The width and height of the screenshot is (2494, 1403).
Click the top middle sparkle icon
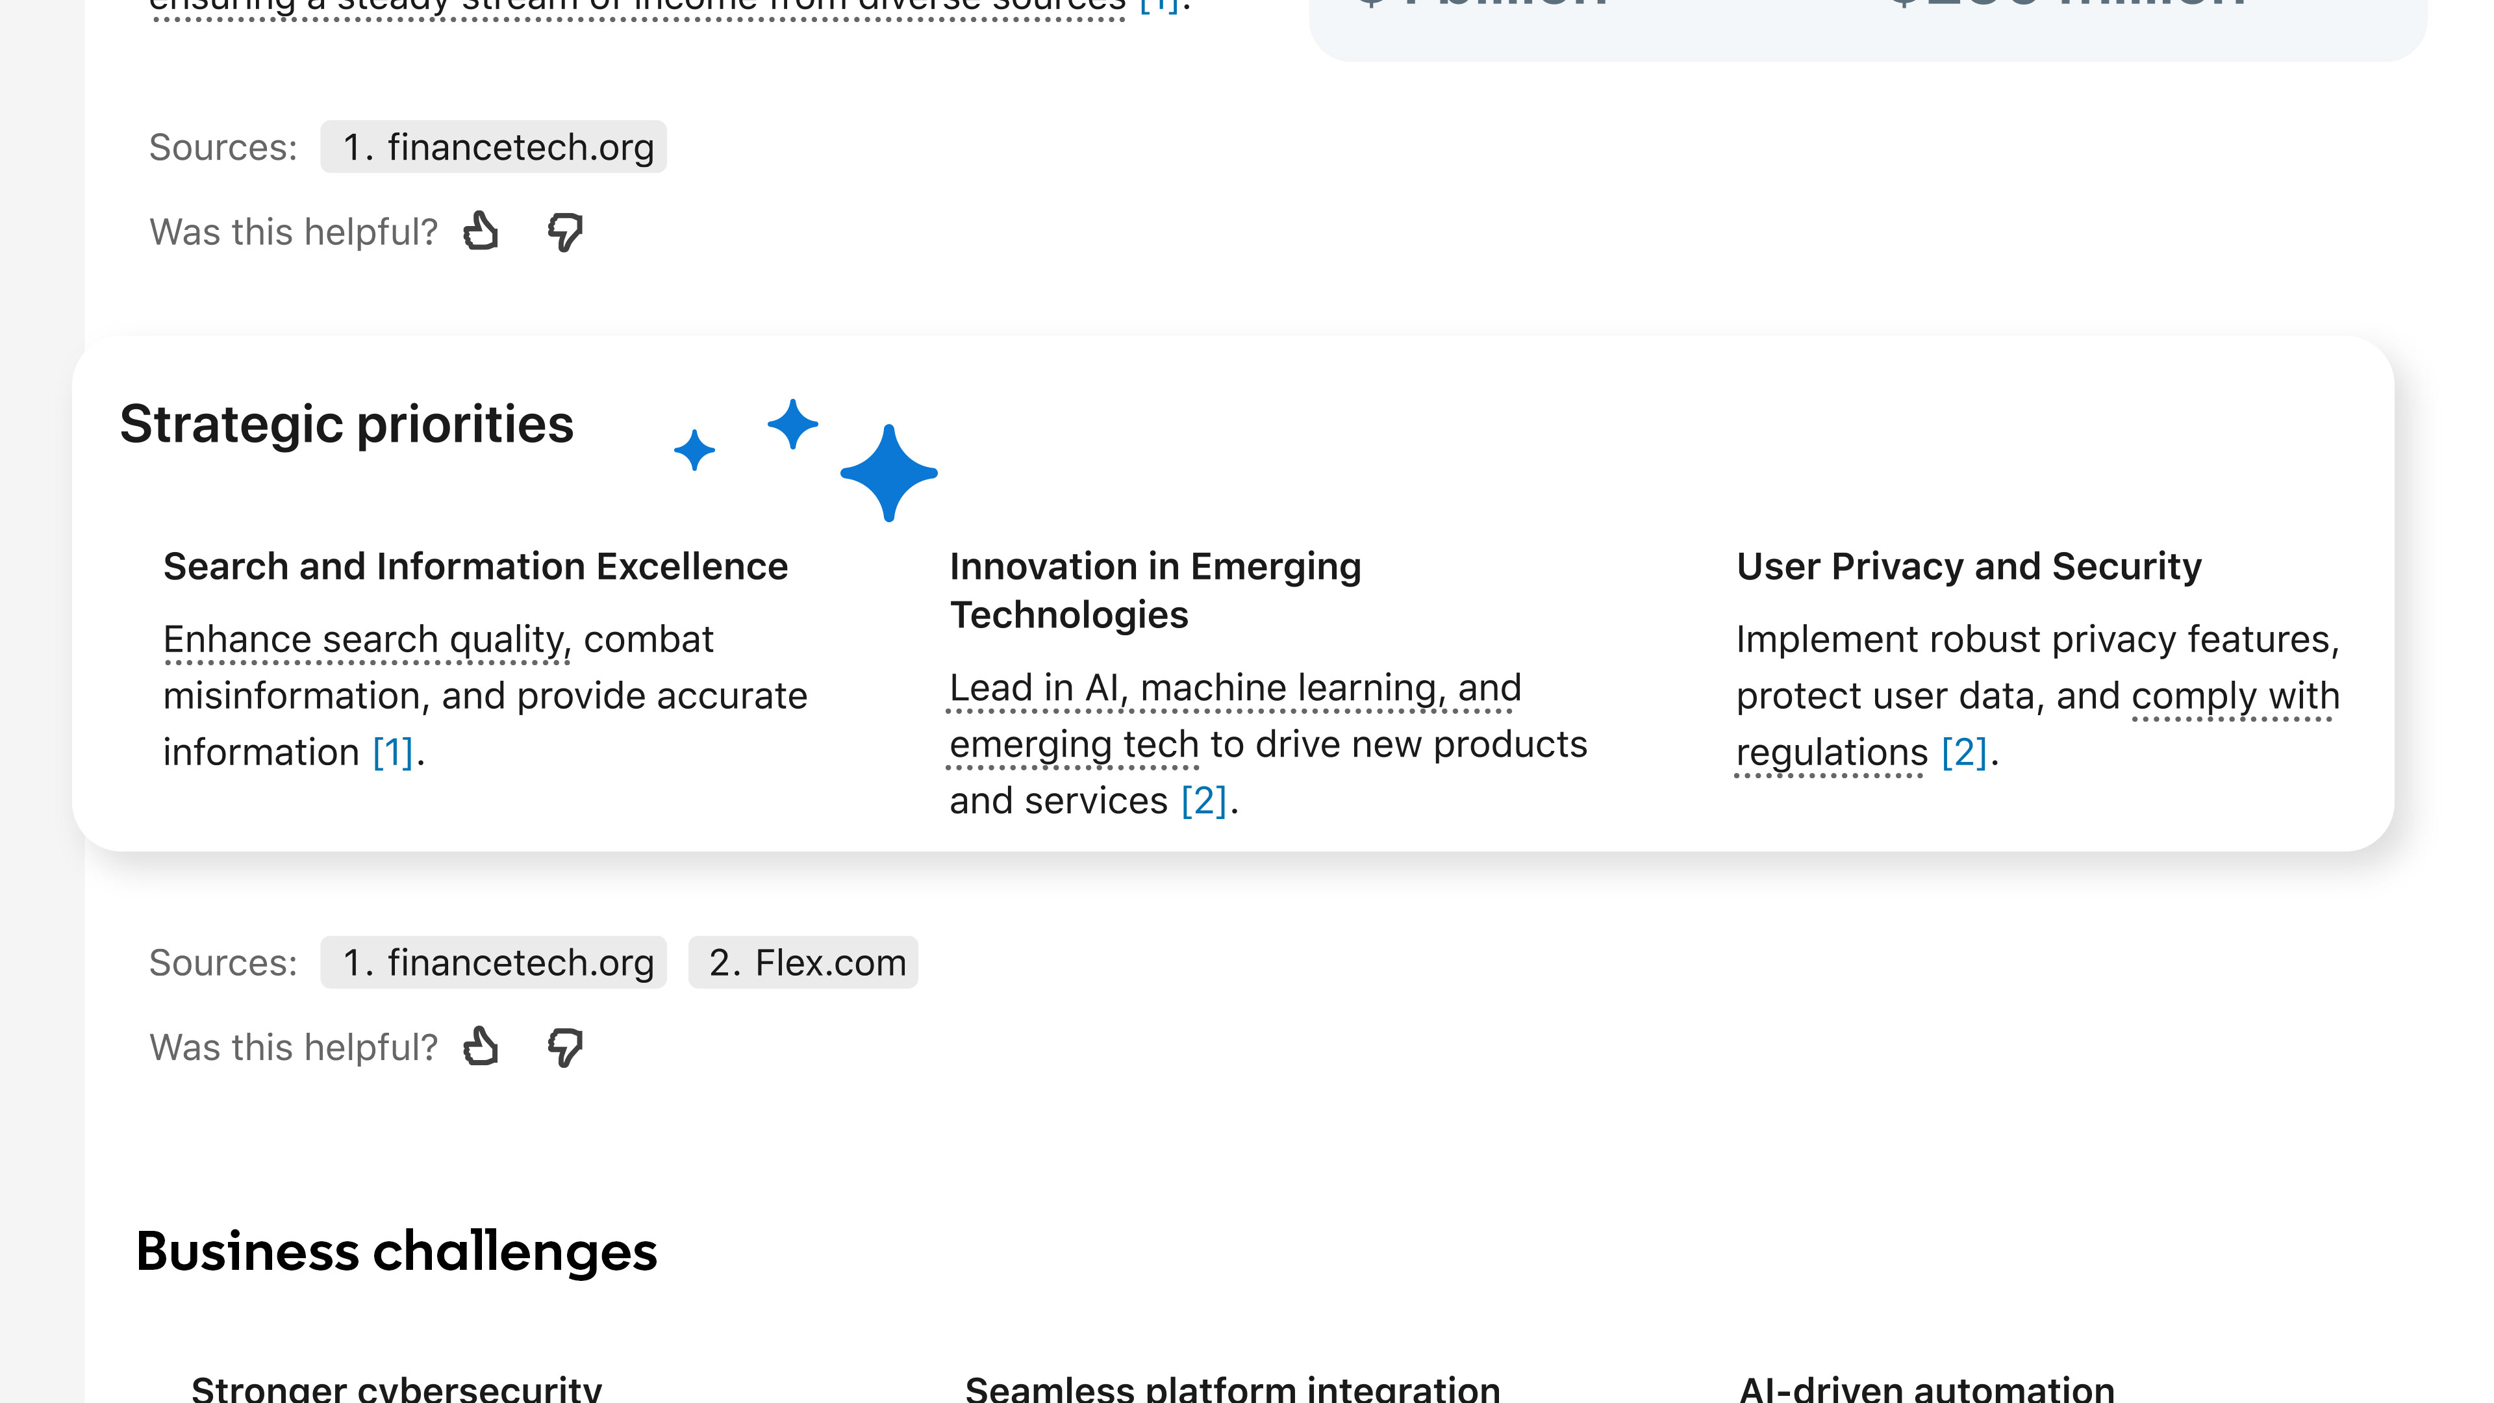pyautogui.click(x=793, y=424)
